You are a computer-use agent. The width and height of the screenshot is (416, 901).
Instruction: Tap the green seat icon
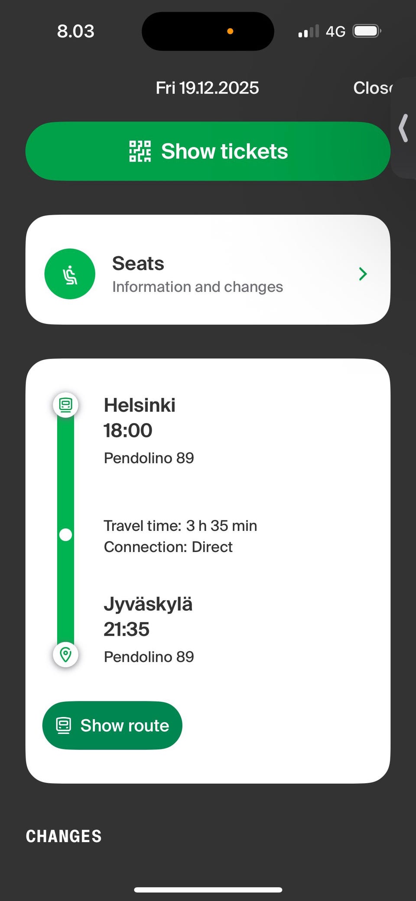click(x=70, y=274)
